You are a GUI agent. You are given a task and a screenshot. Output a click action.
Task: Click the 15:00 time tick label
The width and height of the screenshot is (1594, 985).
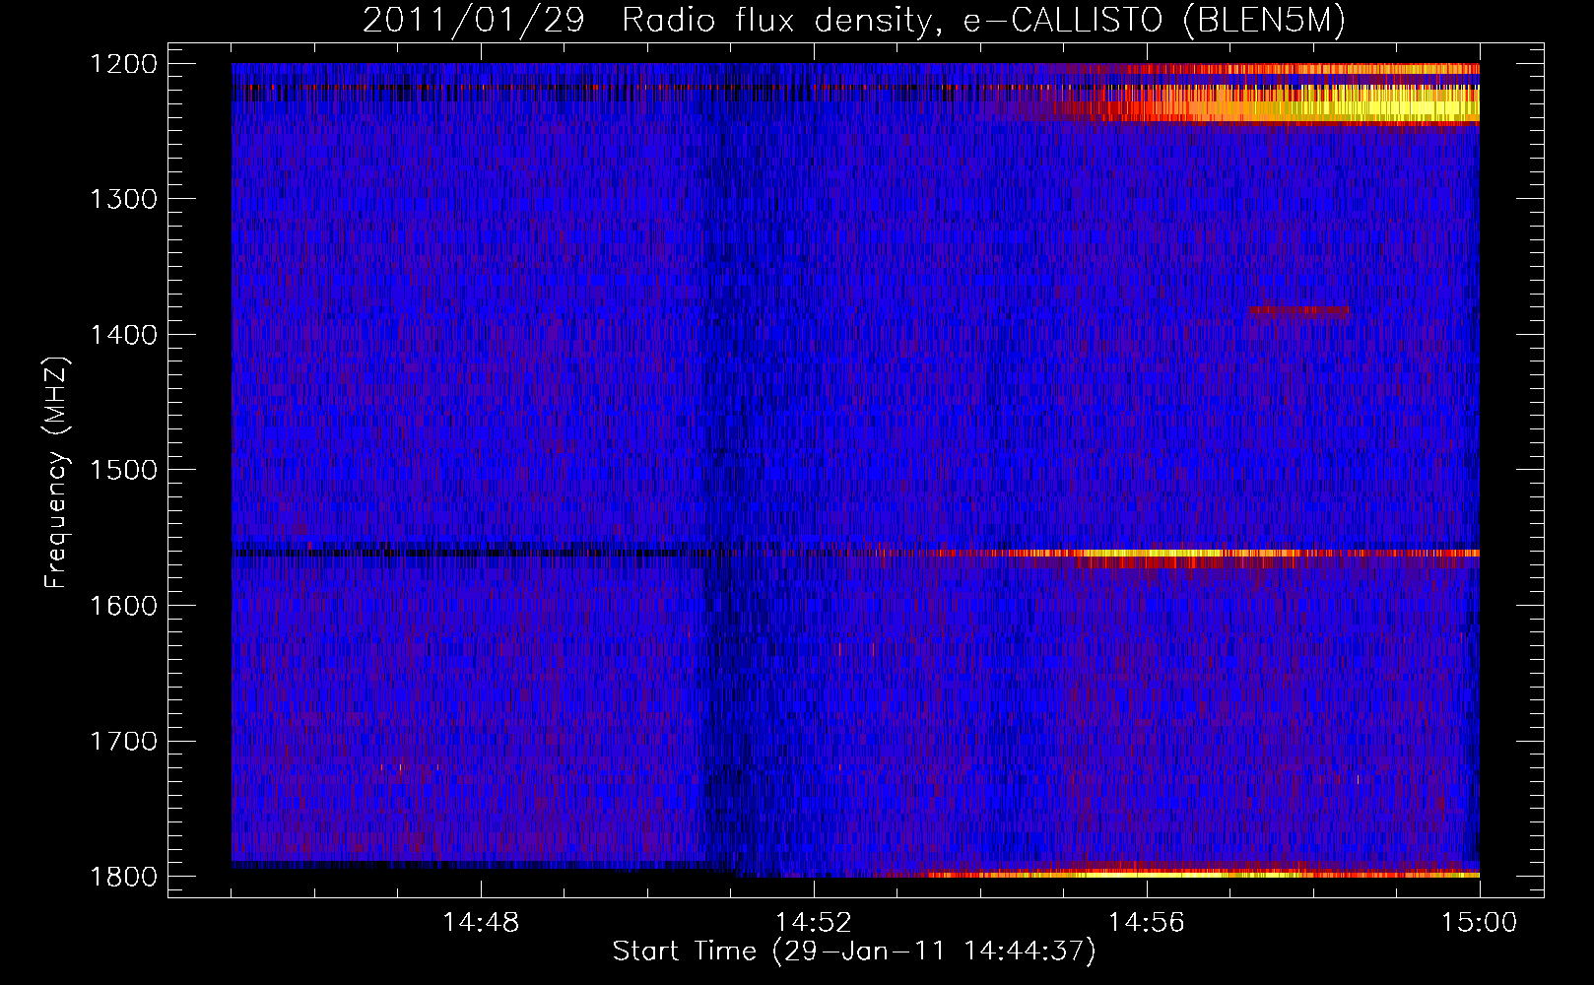[1480, 923]
